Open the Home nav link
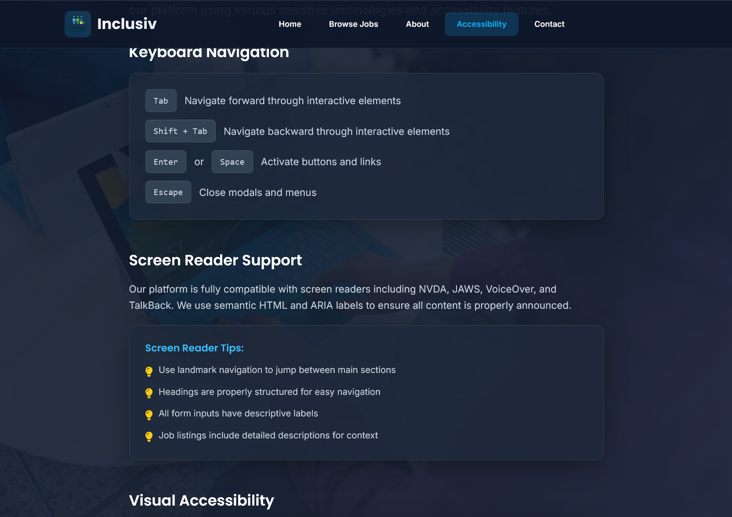Screen dimensions: 732x517 click(x=290, y=24)
